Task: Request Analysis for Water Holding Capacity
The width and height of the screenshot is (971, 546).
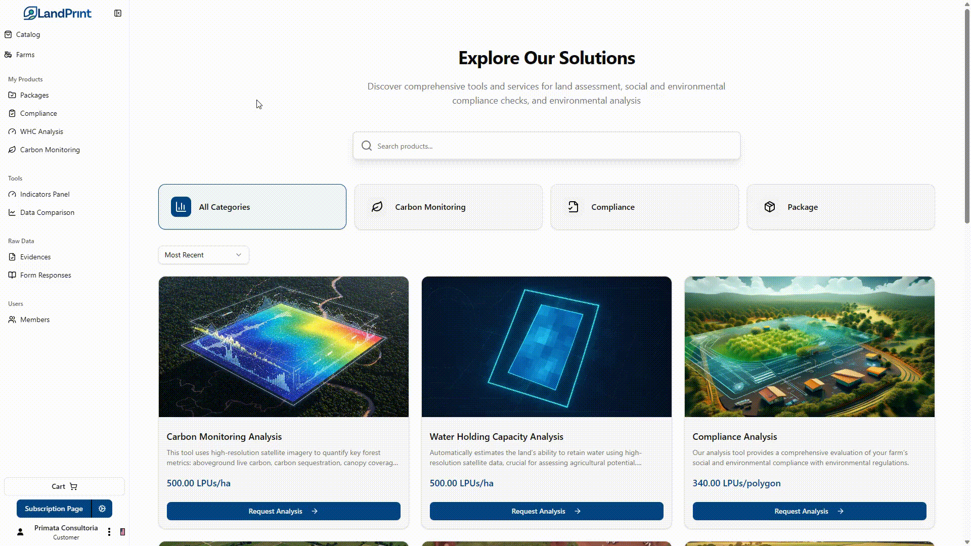Action: [546, 511]
